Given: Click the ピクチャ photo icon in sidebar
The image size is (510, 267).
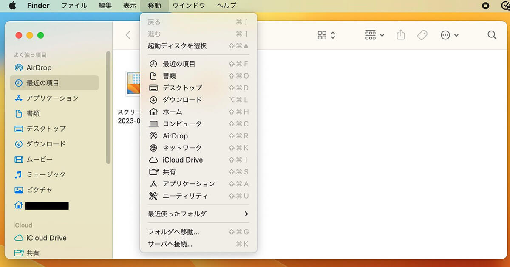Looking at the screenshot, I should point(18,190).
